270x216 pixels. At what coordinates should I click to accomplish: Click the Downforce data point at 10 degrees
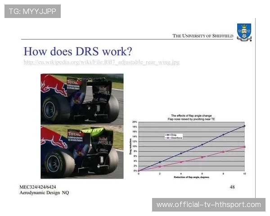point(244,147)
